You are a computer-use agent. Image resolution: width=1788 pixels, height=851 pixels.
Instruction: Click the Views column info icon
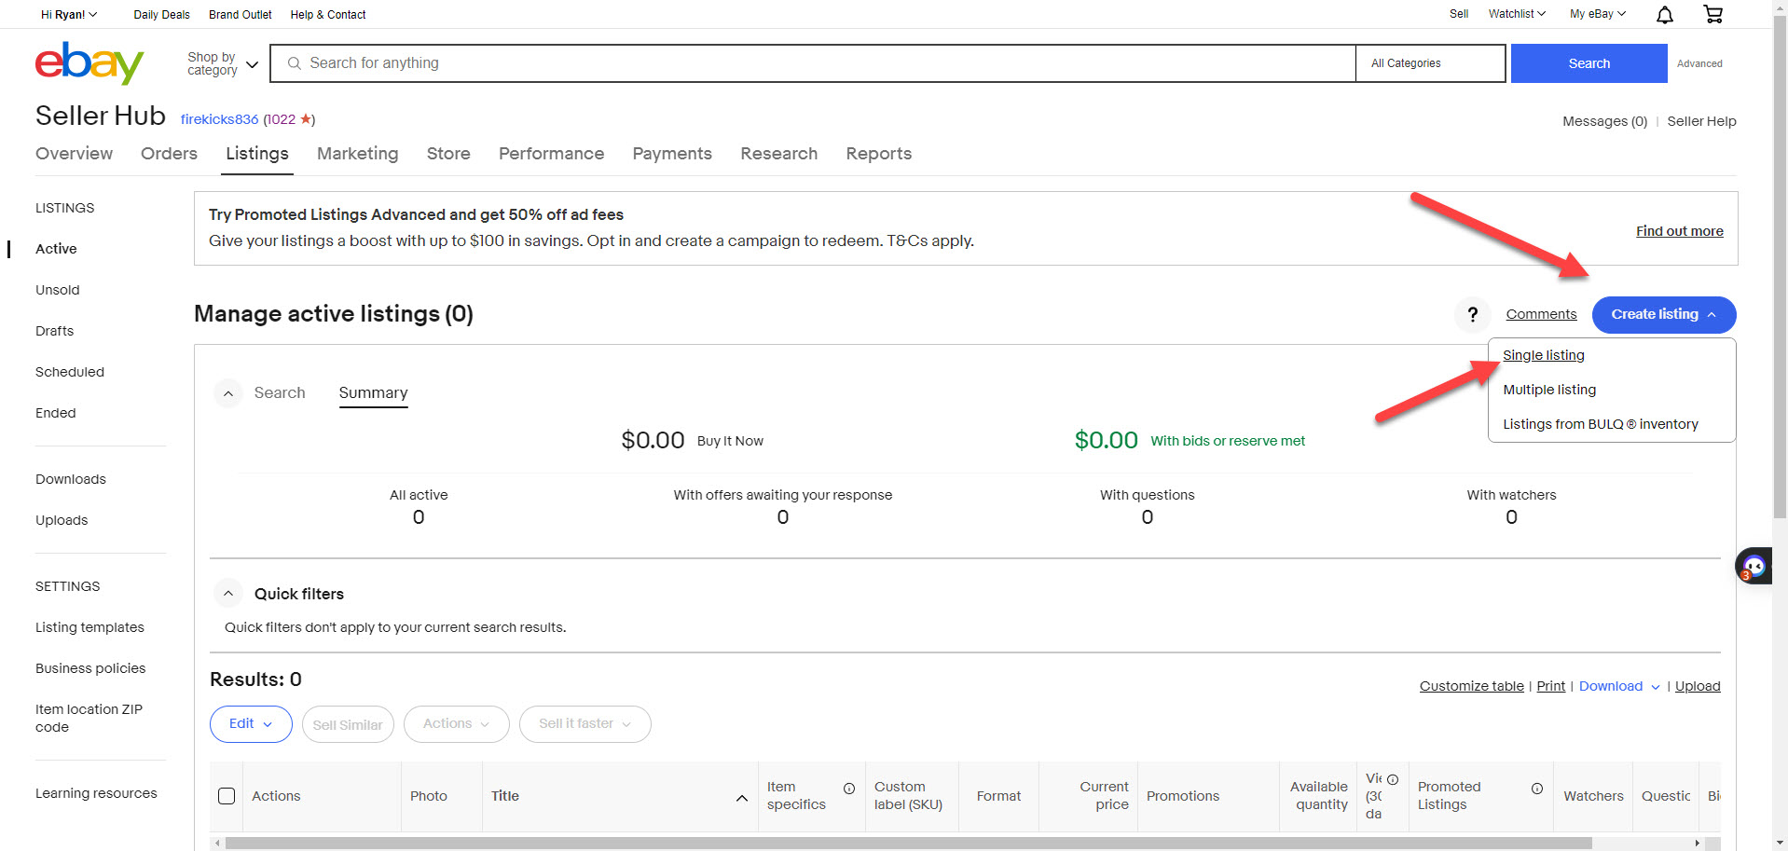click(x=1393, y=779)
